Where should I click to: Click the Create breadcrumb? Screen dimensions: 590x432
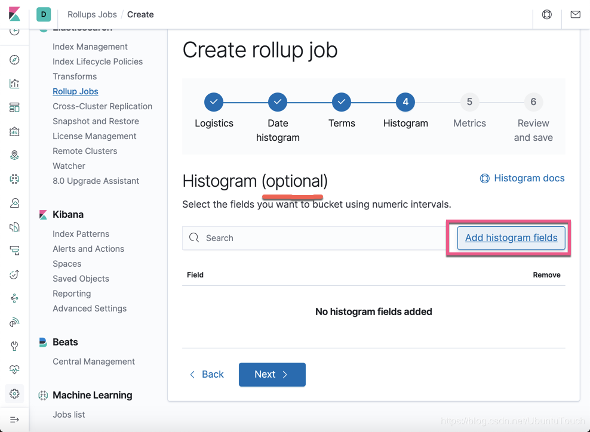140,14
